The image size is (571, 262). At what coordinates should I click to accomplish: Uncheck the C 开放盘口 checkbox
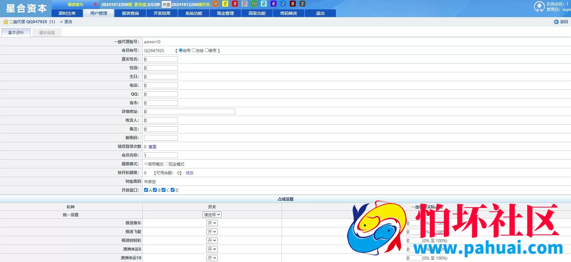pos(163,190)
